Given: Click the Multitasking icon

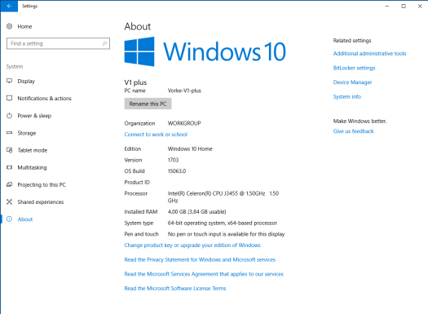Looking at the screenshot, I should coord(9,167).
